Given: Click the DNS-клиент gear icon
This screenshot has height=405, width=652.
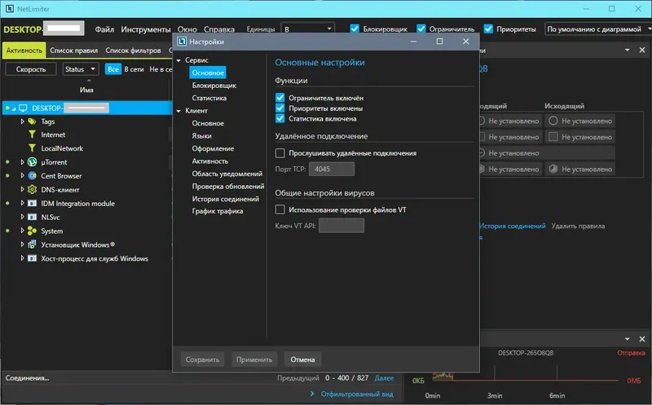Looking at the screenshot, I should [x=32, y=190].
